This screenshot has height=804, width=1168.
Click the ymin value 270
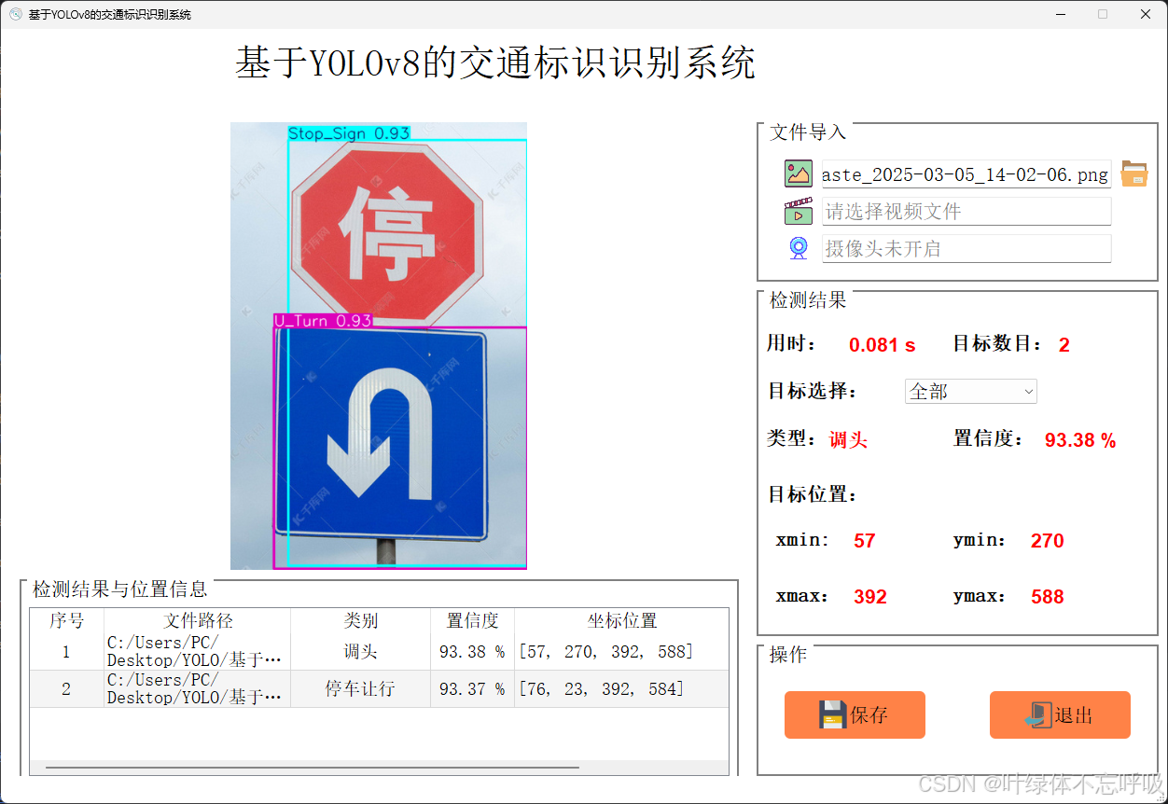point(1048,541)
